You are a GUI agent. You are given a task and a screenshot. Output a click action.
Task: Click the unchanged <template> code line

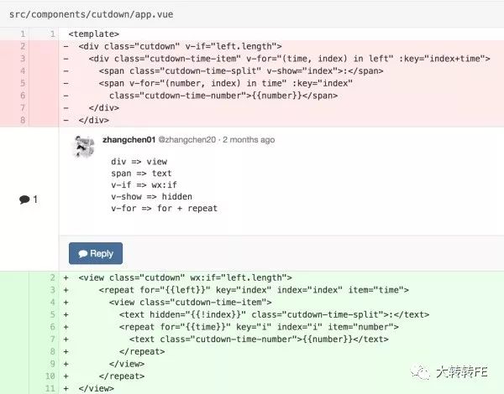[93, 34]
